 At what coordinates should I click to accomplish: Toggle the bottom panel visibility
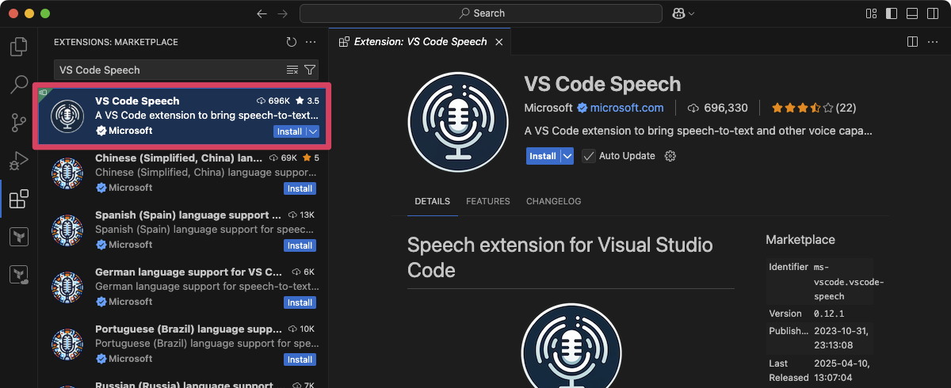(x=912, y=13)
